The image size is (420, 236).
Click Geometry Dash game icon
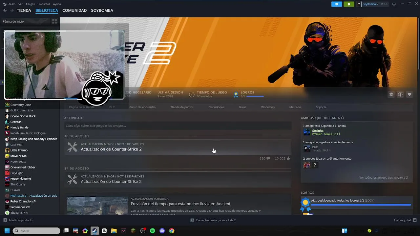[x=7, y=105]
